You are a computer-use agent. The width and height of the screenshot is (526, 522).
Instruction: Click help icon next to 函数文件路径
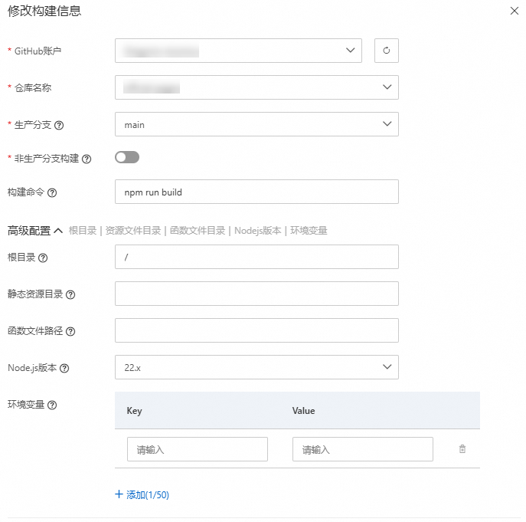[70, 331]
